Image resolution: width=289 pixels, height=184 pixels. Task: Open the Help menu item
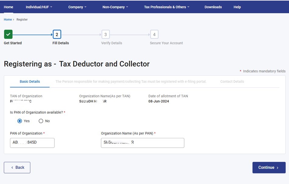pos(237,7)
